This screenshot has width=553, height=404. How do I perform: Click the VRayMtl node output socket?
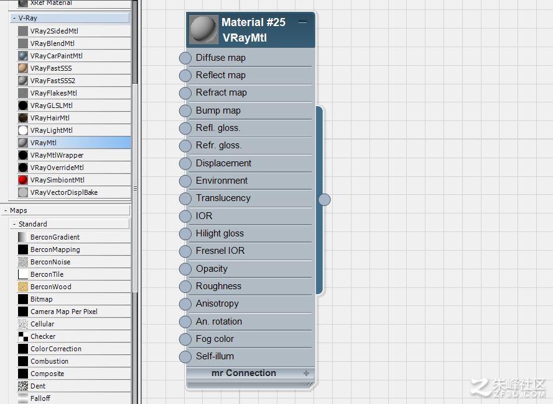point(325,200)
